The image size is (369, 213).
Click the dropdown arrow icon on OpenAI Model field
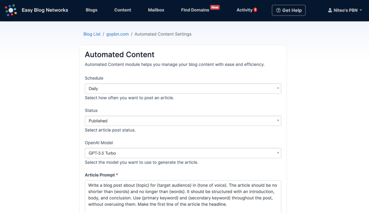click(278, 153)
